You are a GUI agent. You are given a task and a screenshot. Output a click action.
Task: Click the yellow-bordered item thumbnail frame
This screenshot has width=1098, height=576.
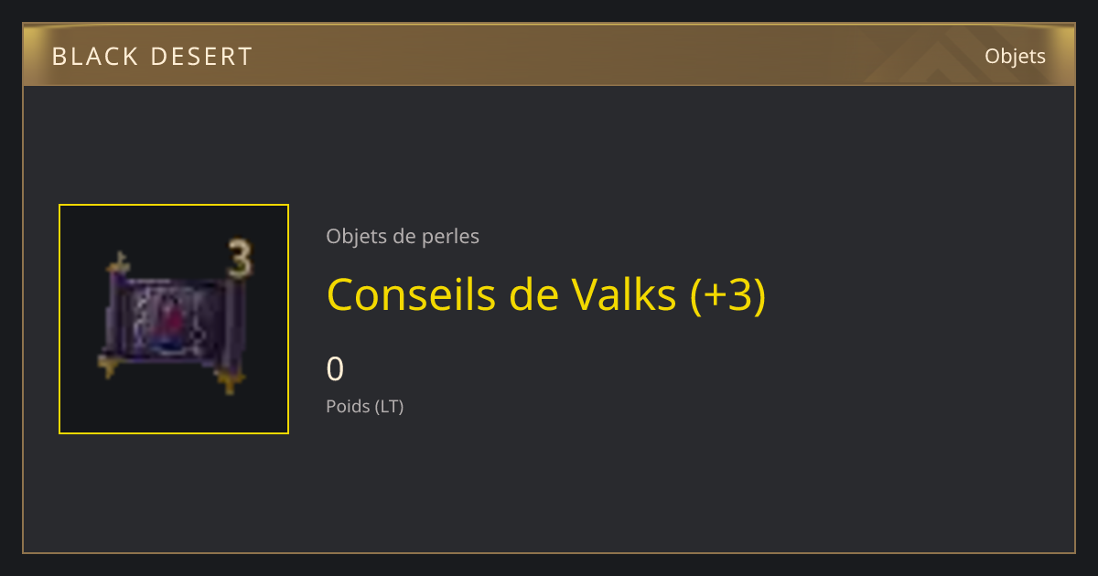coord(174,319)
